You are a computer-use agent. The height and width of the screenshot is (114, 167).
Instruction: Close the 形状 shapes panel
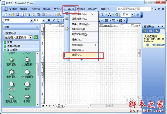click(37, 27)
